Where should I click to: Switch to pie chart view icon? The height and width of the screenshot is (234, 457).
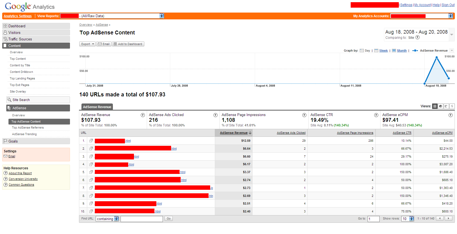pos(441,106)
